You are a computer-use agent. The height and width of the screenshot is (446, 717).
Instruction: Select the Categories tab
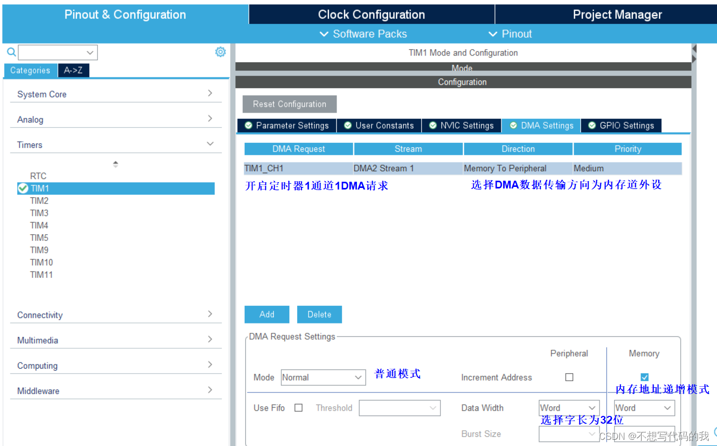(31, 71)
